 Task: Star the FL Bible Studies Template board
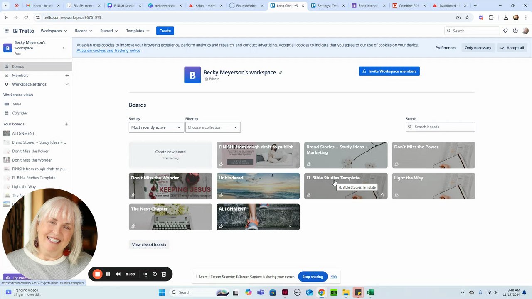382,195
